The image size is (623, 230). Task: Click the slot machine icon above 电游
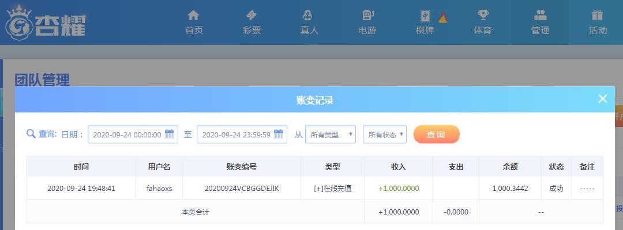pyautogui.click(x=368, y=16)
